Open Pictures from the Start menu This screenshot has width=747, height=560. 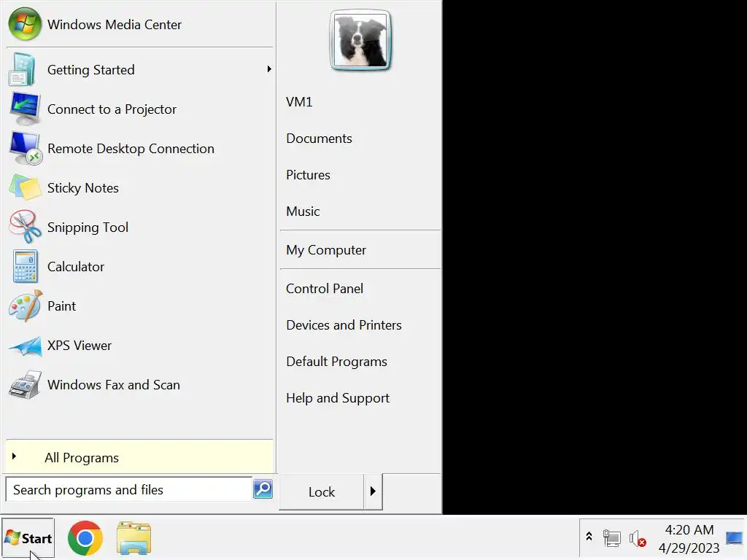[x=309, y=175]
